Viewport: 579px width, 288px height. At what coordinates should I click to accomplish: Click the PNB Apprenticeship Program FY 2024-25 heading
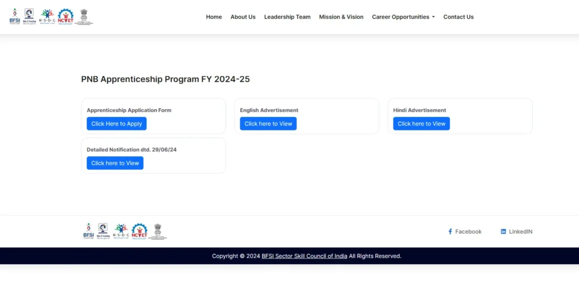click(166, 79)
